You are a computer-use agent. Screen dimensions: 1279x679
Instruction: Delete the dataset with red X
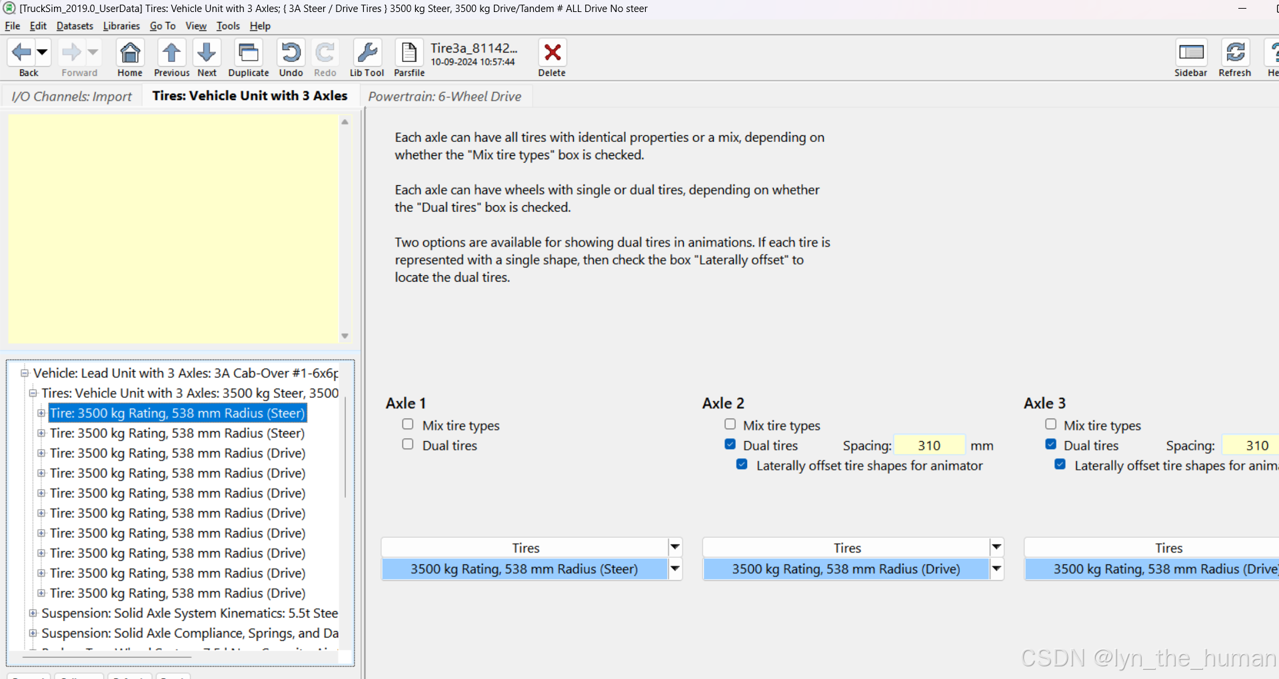point(552,53)
